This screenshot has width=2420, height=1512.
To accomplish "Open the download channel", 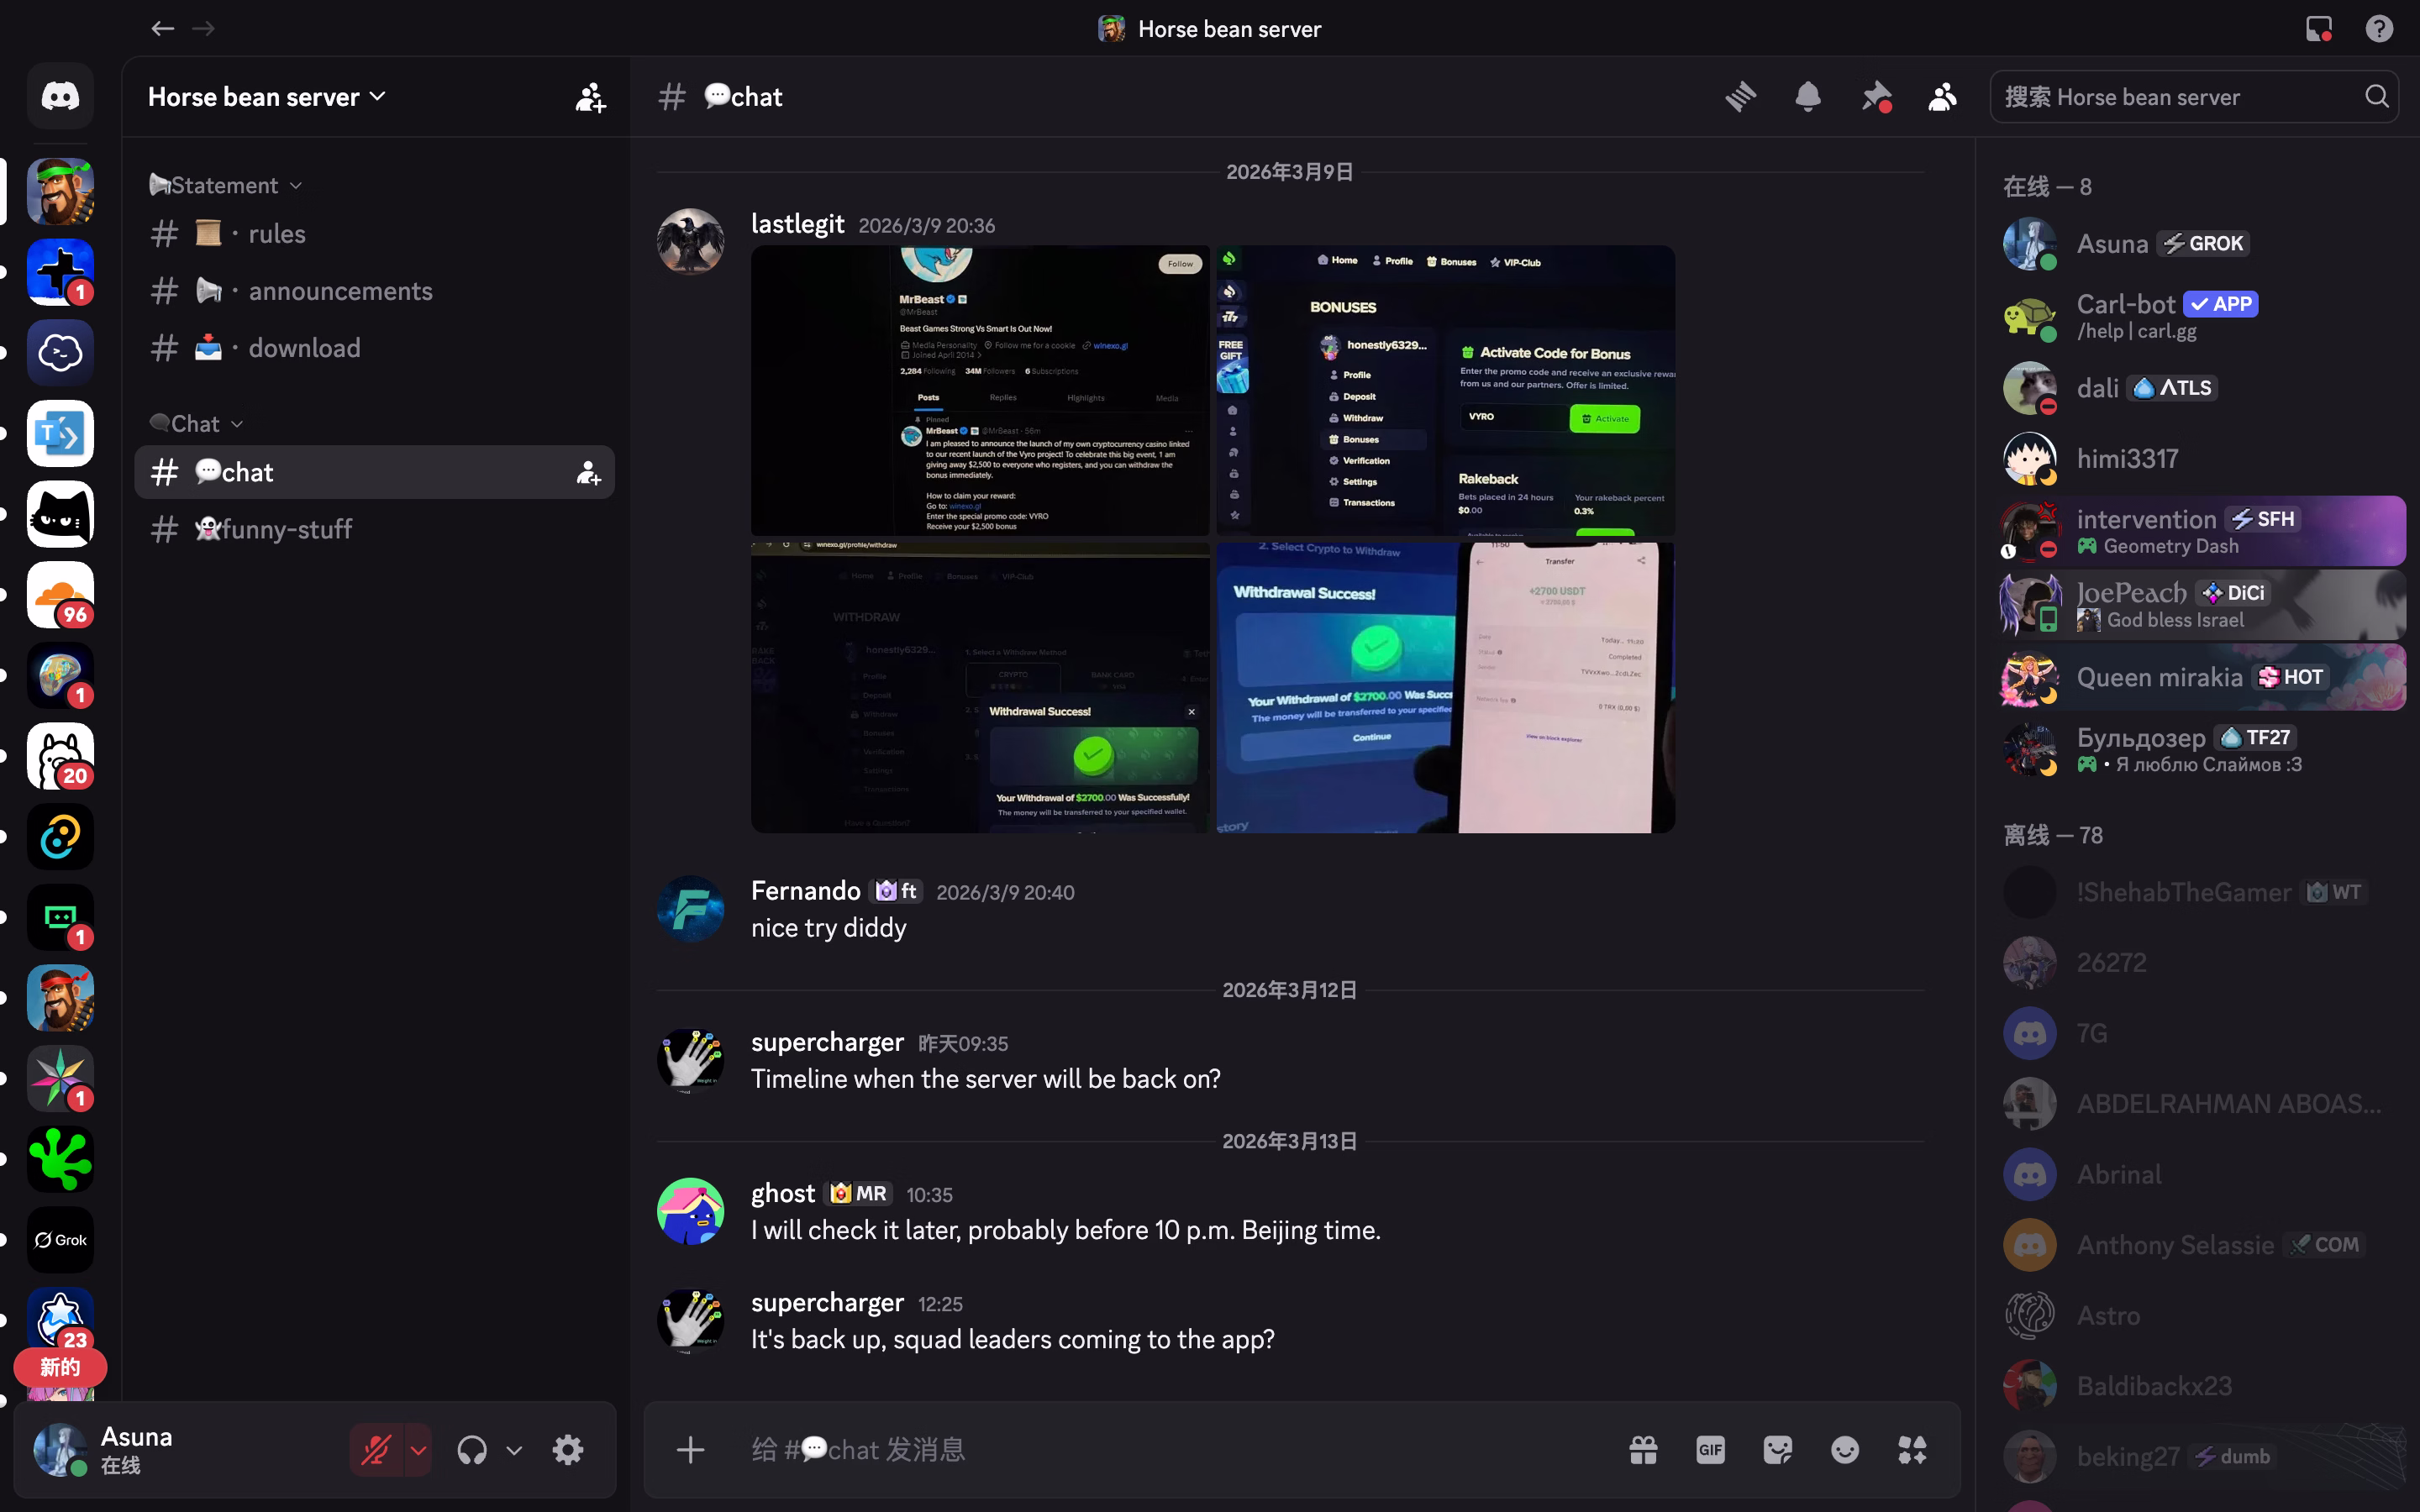I will 374,348.
